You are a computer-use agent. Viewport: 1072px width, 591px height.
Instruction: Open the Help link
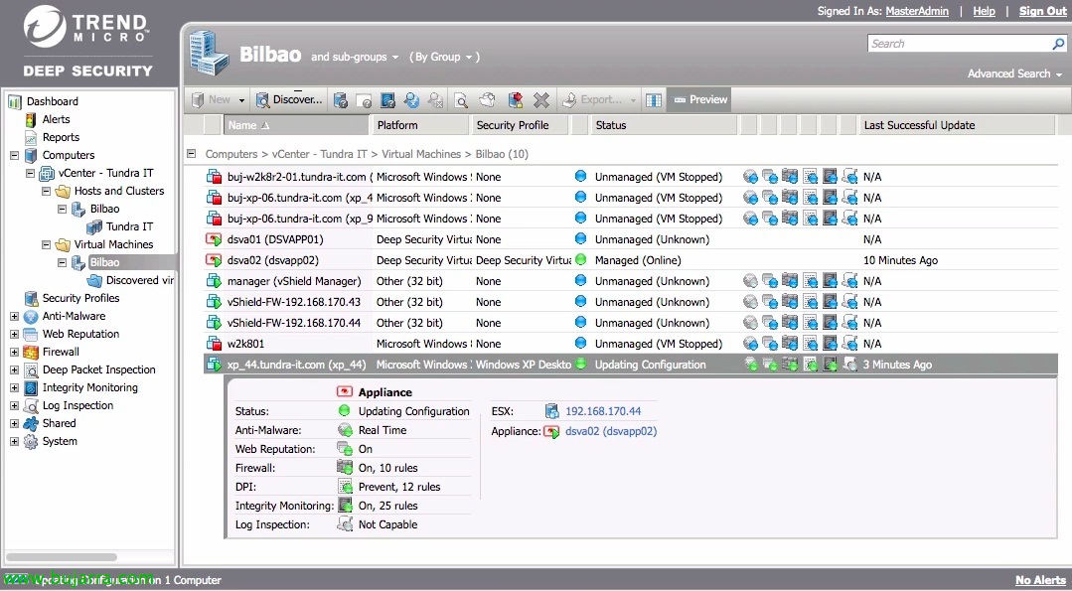click(x=984, y=11)
